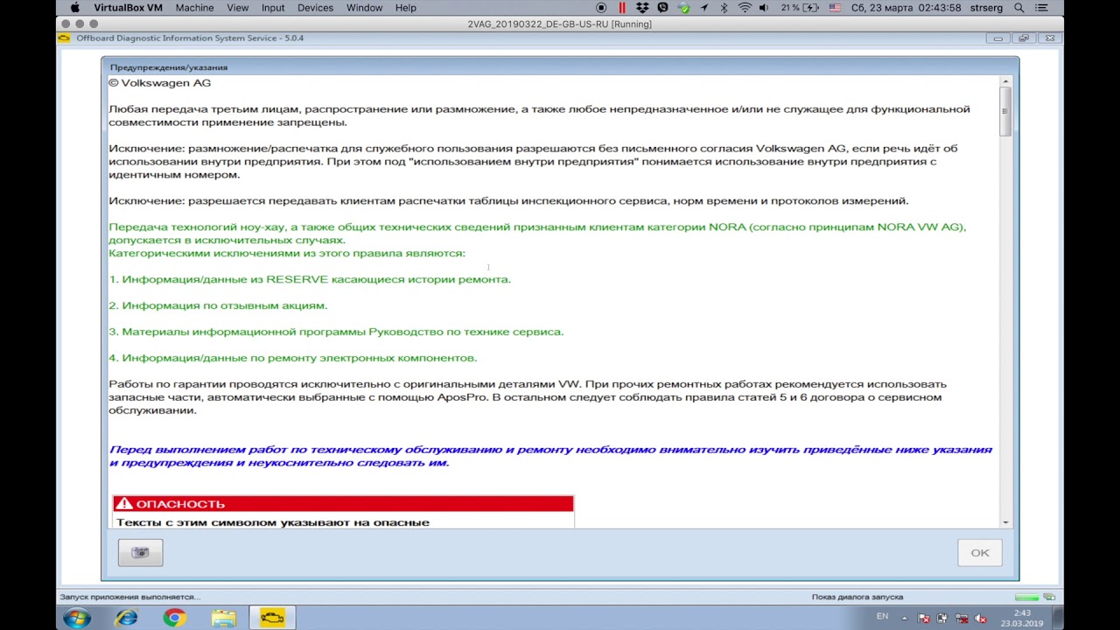Open the Machine menu

pos(194,8)
